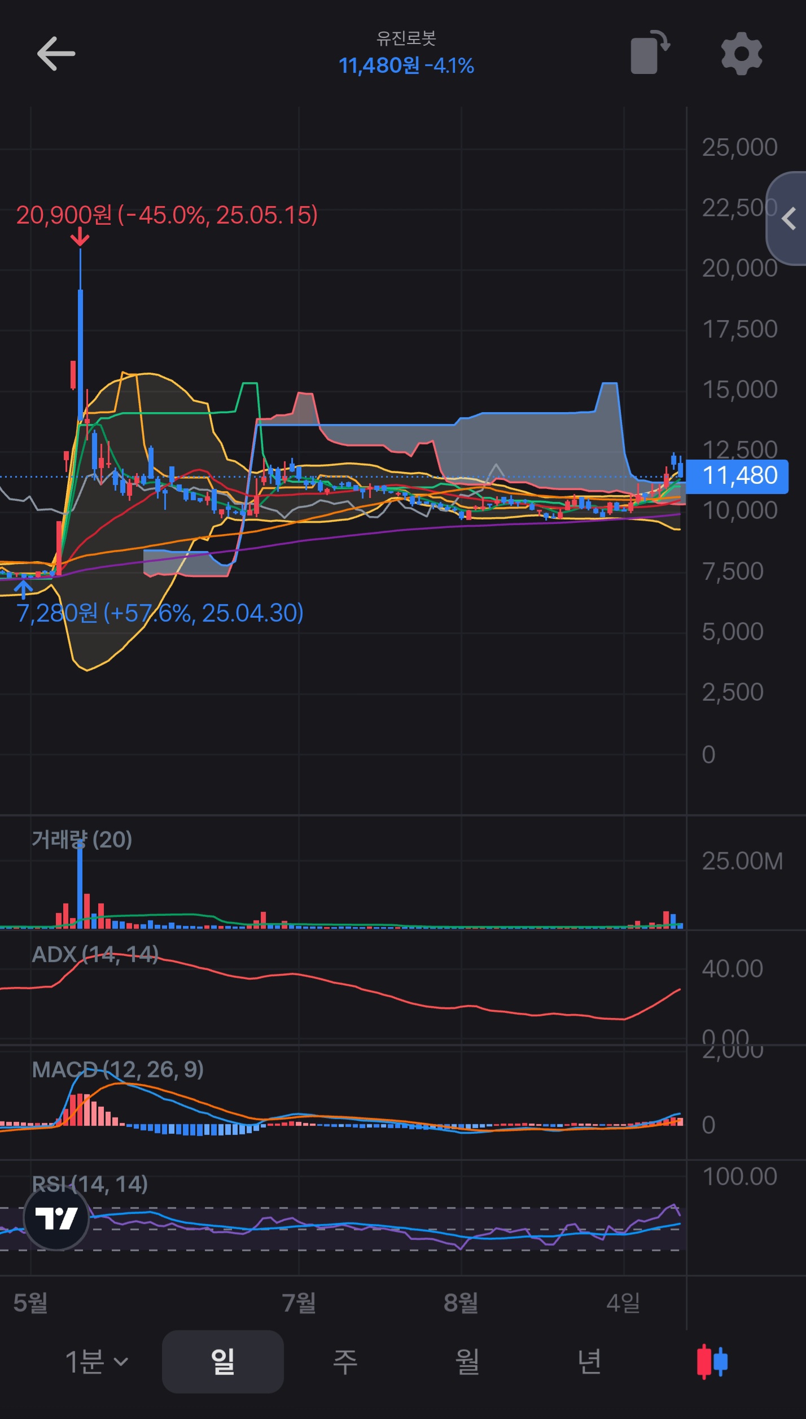Open the TradingView logo badge
The image size is (806, 1419).
coord(56,1218)
